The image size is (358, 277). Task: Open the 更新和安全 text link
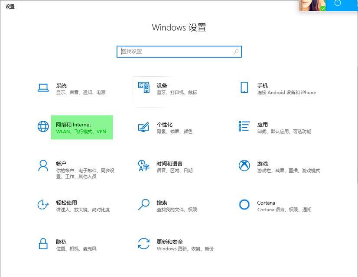coord(169,242)
